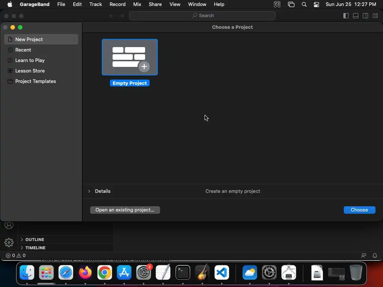383x287 pixels.
Task: Toggle VS Code primary side bar
Action: 346,16
